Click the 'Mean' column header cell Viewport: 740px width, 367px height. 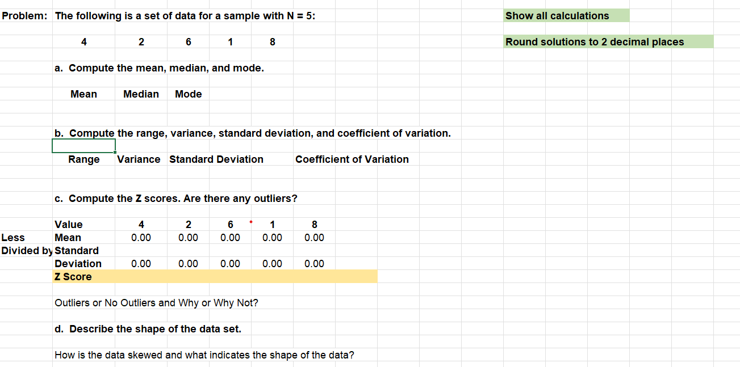click(83, 94)
